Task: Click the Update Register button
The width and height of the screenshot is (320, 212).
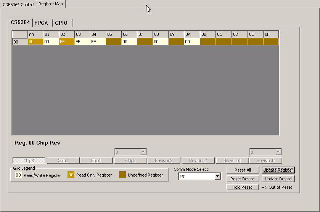Action: click(278, 170)
